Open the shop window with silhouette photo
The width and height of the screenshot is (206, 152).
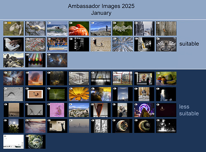click(x=144, y=78)
